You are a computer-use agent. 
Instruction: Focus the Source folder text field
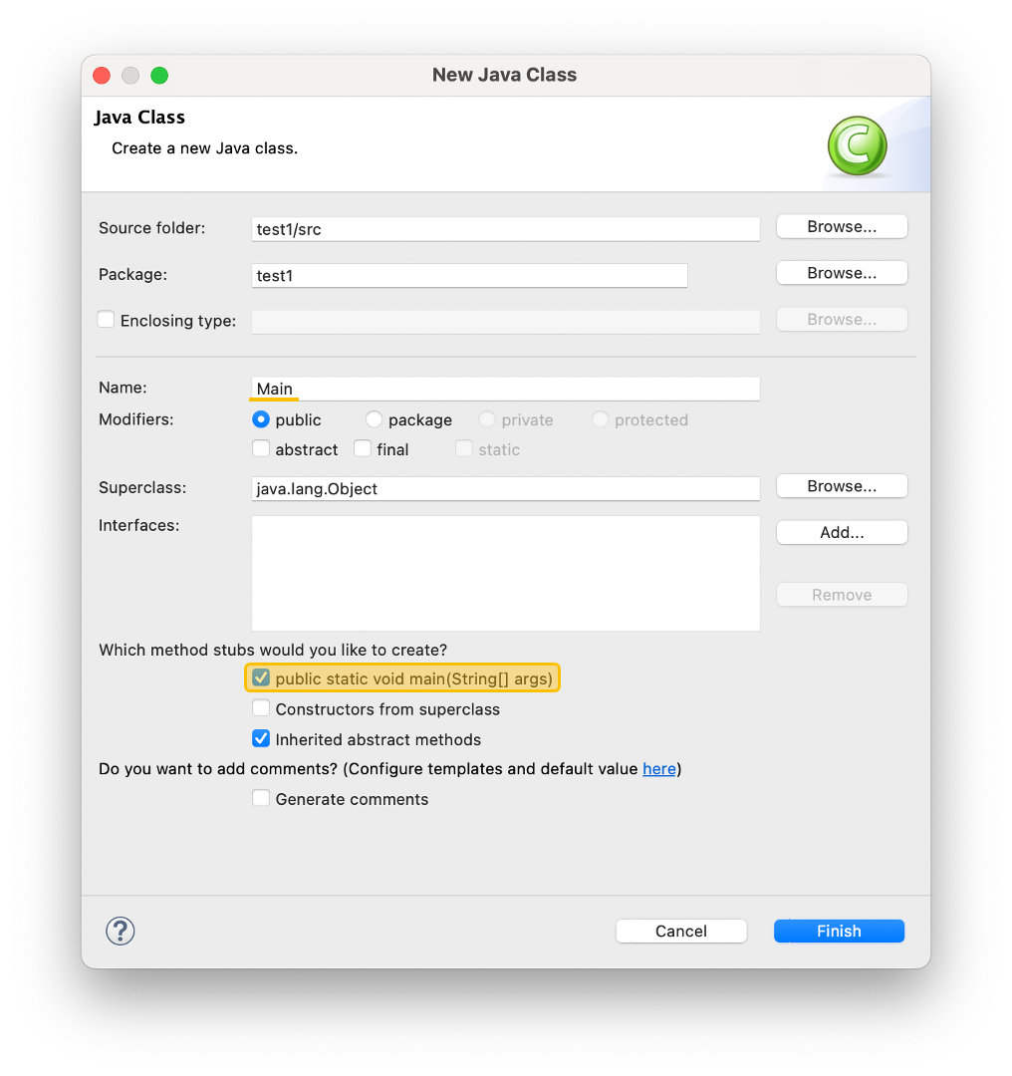pyautogui.click(x=506, y=229)
